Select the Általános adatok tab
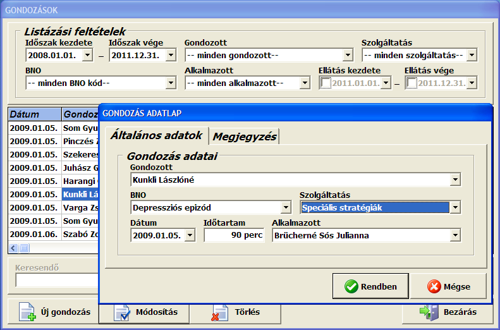Viewport: 500px width, 330px height. pos(156,135)
